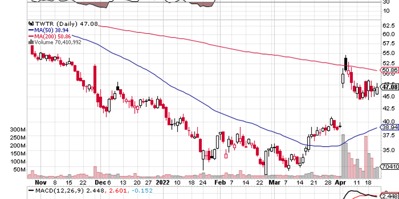Click the candlestick icon beside TWTR
The height and width of the screenshot is (199, 399).
[30, 23]
